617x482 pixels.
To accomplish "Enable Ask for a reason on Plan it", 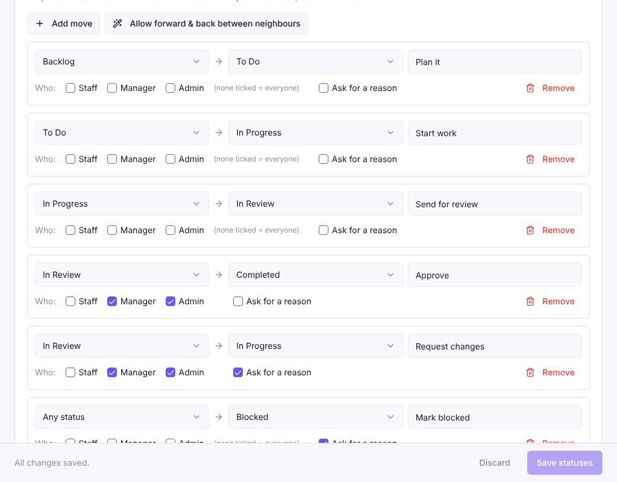I will (324, 88).
